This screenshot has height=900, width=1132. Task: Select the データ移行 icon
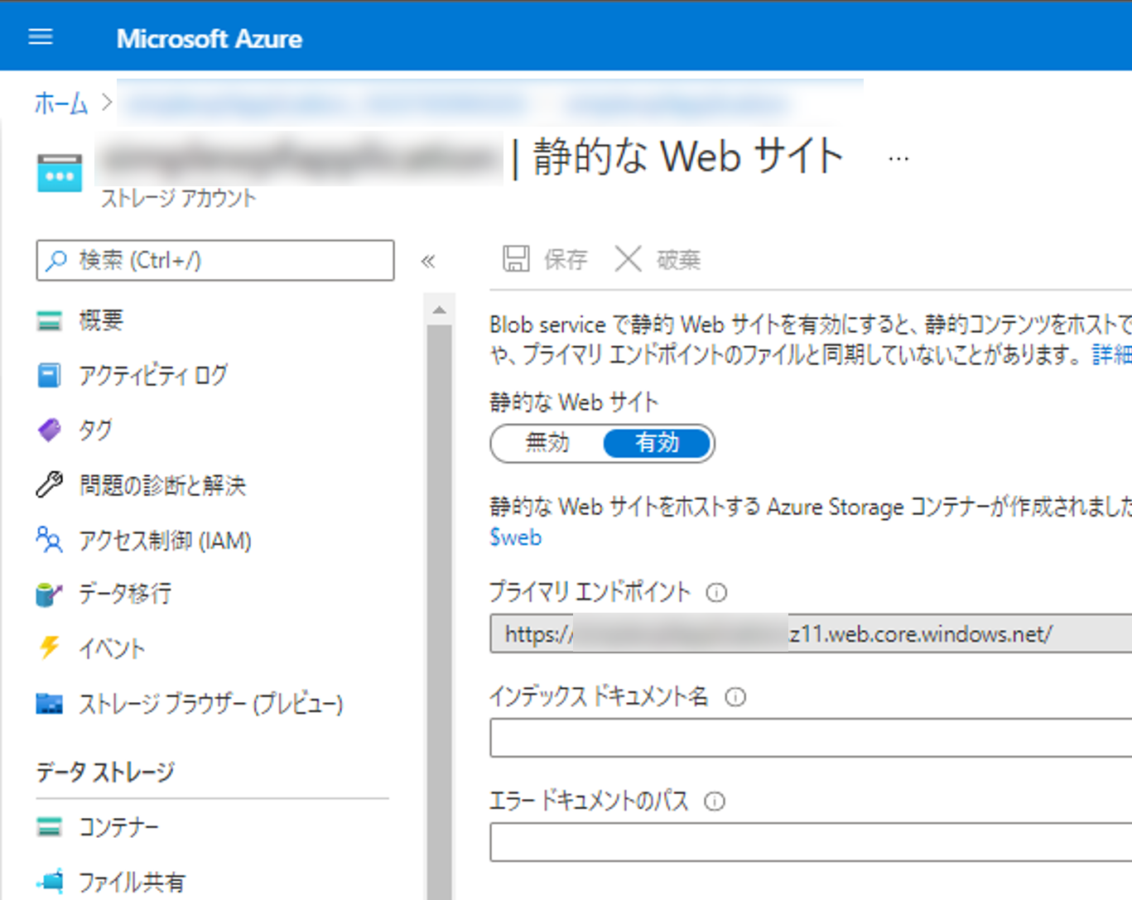[50, 594]
